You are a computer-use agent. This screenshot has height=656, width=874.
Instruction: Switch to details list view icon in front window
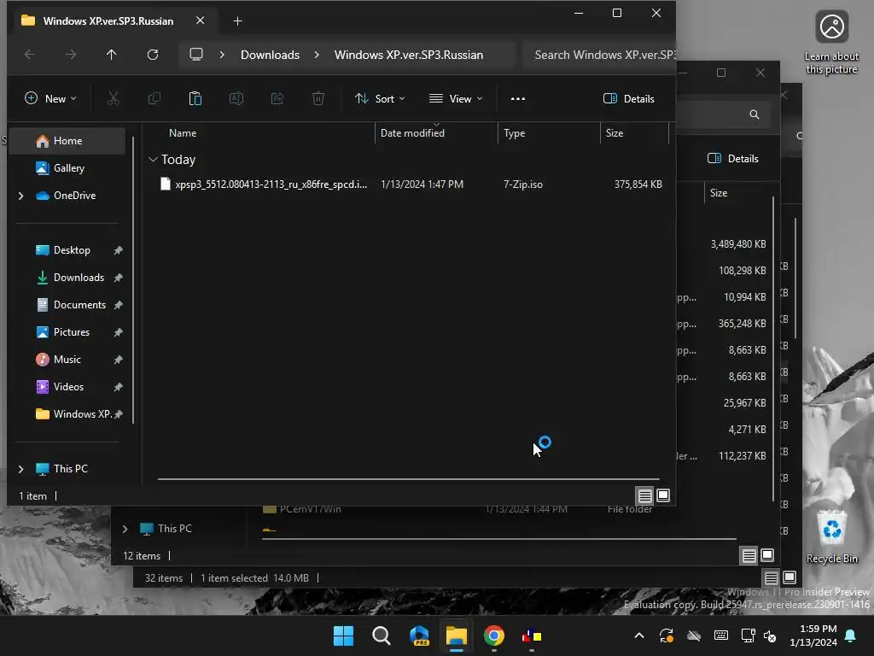pyautogui.click(x=645, y=495)
